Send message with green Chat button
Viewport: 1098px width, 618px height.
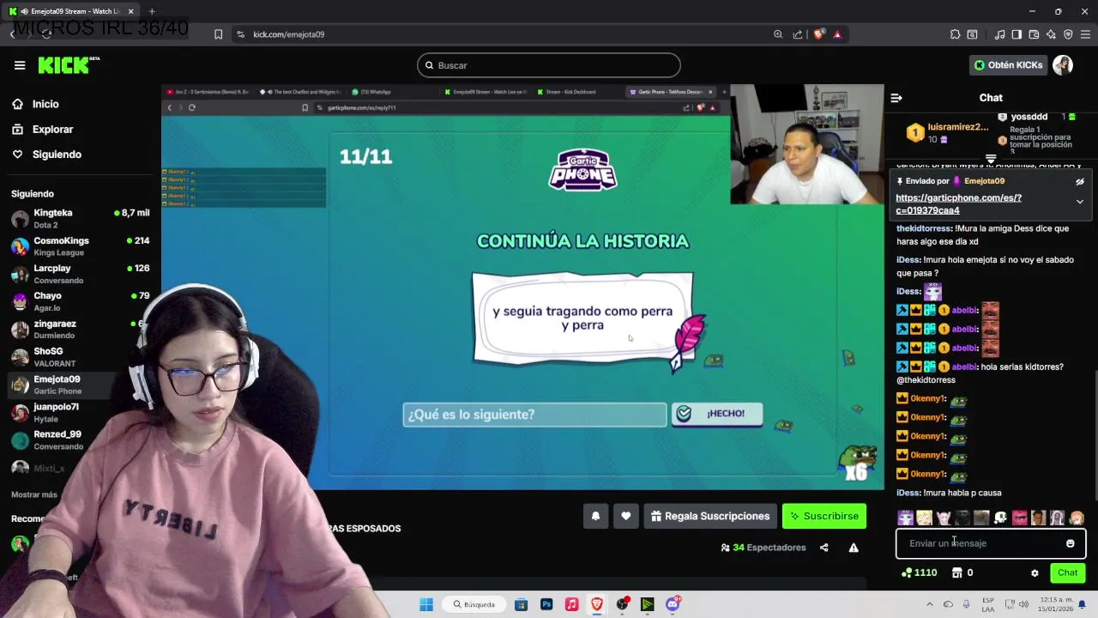[1067, 573]
